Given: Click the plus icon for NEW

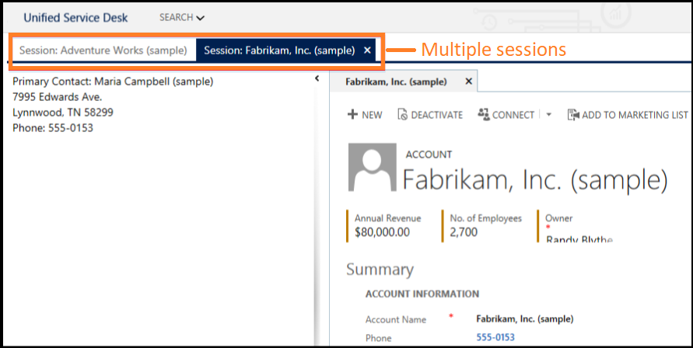Looking at the screenshot, I should tap(352, 115).
